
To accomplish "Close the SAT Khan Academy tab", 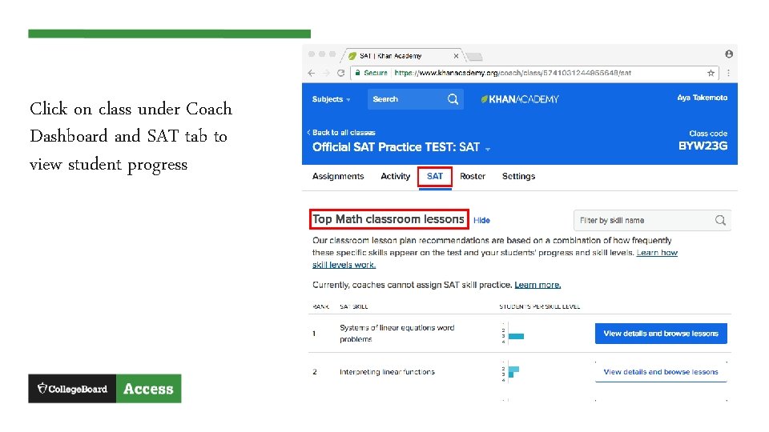I will pos(456,56).
